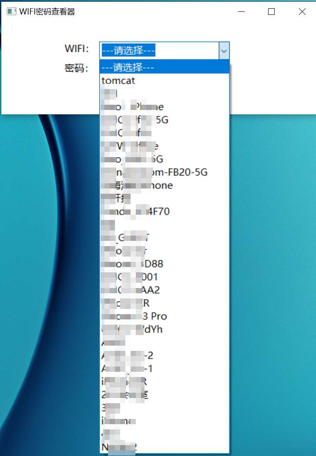This screenshot has width=316, height=456.
Task: Select the option ending in dYh
Action: (165, 329)
